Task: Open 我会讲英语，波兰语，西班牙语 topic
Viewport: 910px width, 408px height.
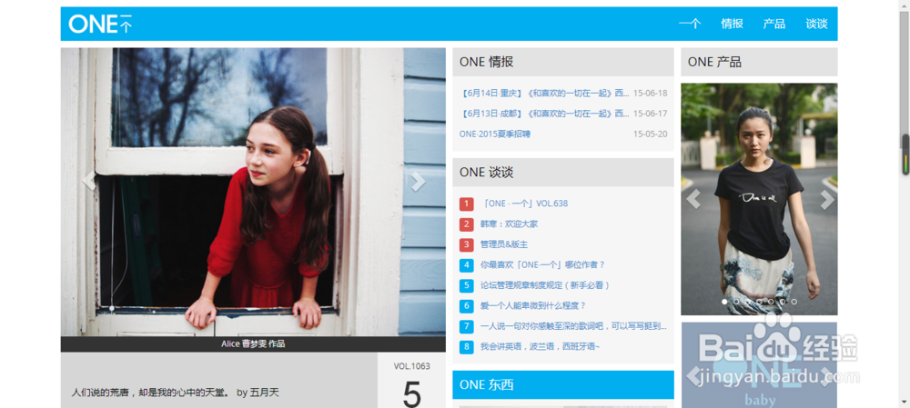Action: [x=541, y=346]
